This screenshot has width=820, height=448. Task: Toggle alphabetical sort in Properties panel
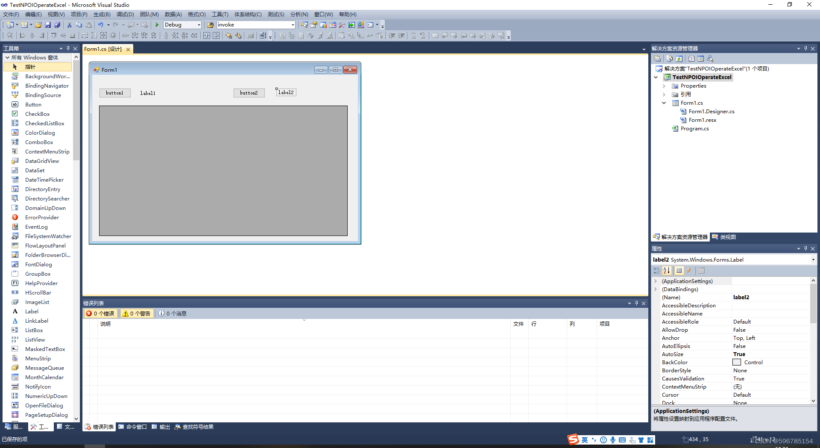pyautogui.click(x=667, y=271)
